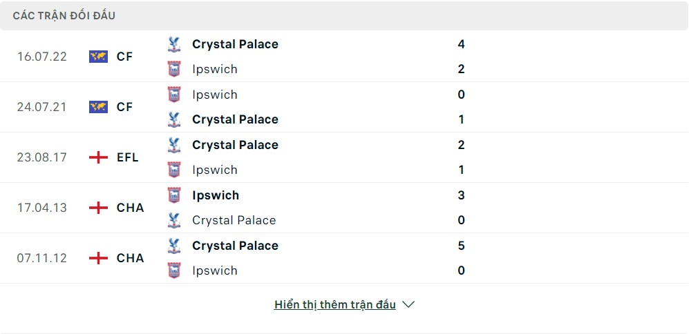Open "Hiển thị thêm trận đấu" link
The height and width of the screenshot is (334, 689).
click(335, 304)
